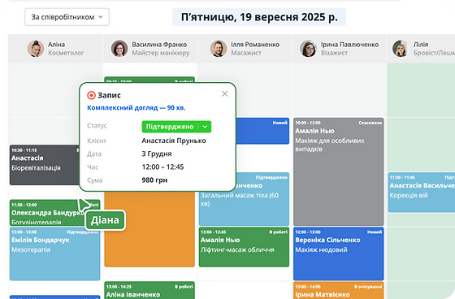Open the 'Емілія Бондарчук Мезотерапія' appointment
Viewport: 455px width, 299px height.
coord(55,254)
